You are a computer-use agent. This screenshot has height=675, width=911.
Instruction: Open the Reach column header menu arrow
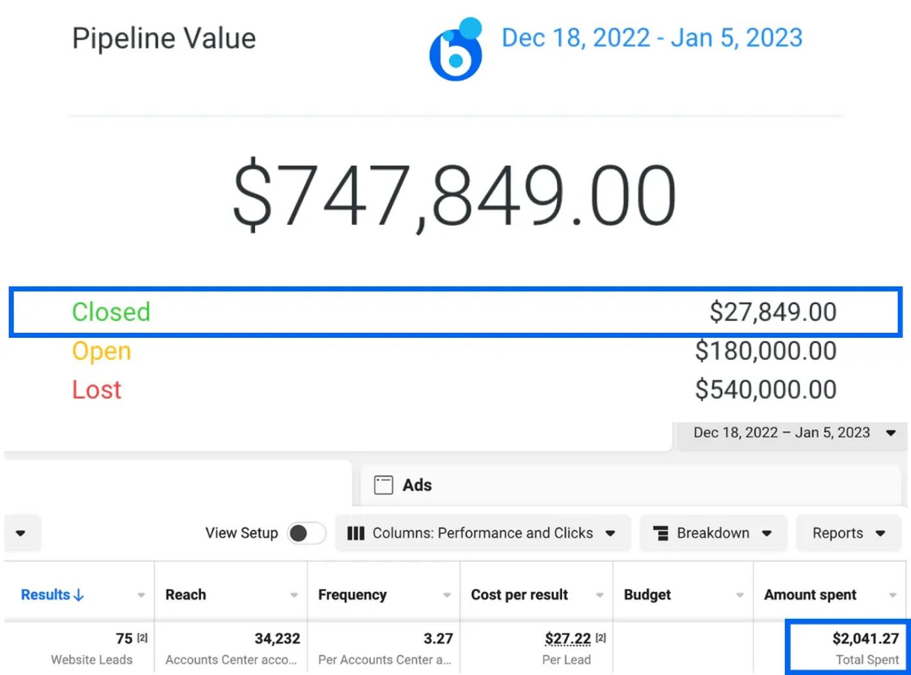[x=294, y=595]
